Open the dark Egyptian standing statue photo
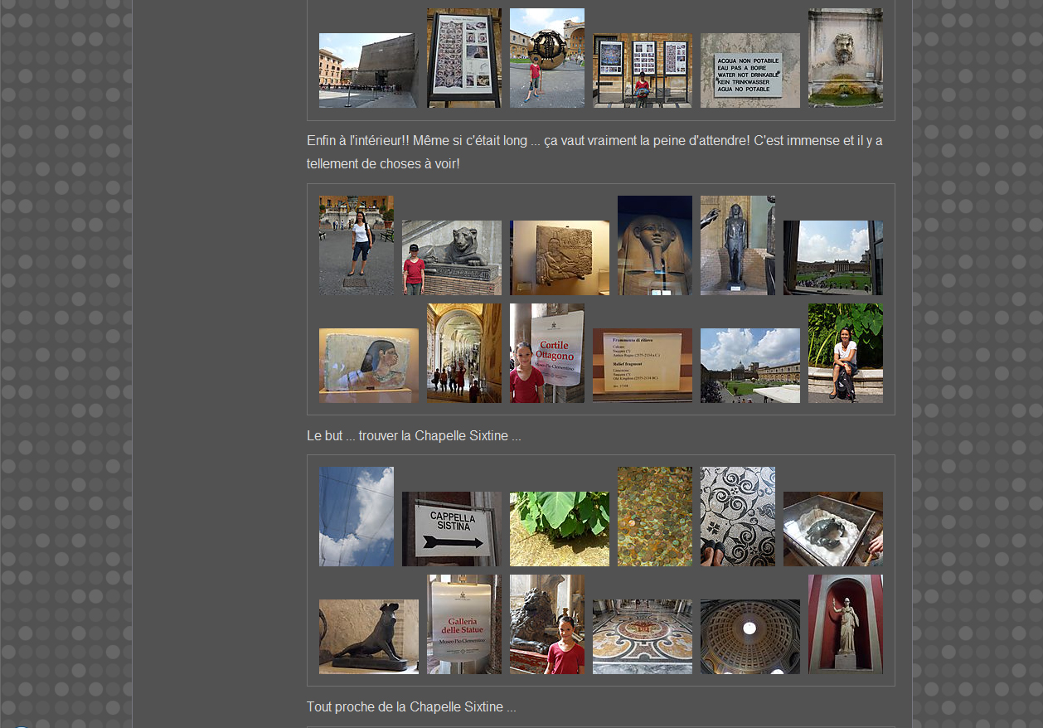The width and height of the screenshot is (1043, 728). tap(737, 245)
